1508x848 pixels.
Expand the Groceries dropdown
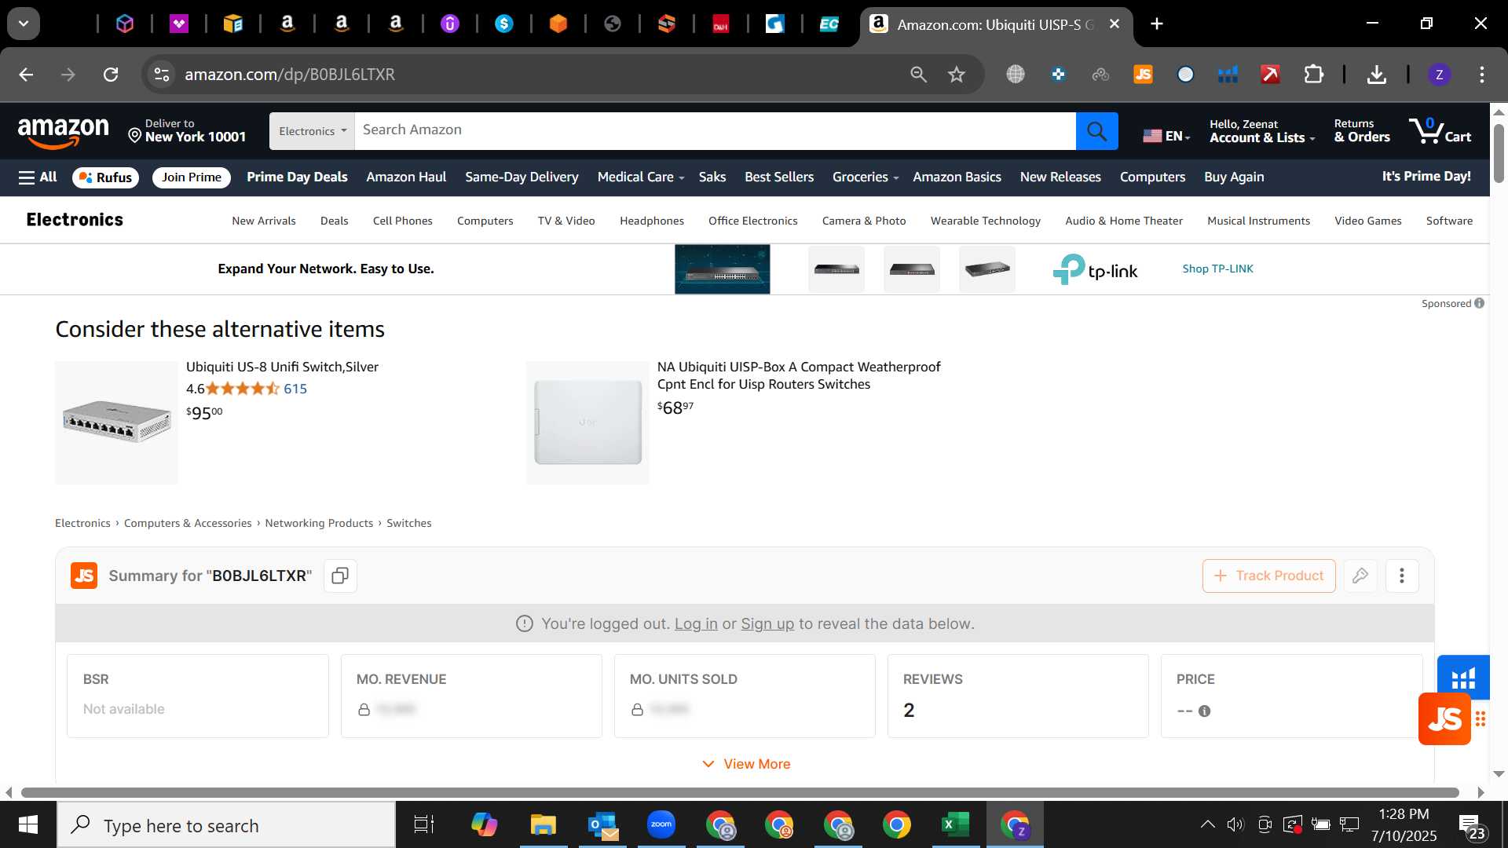tap(866, 177)
